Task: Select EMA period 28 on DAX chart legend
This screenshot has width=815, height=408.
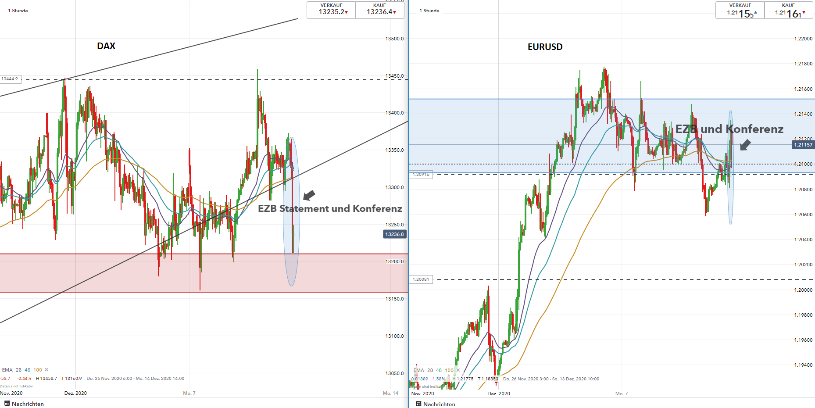Action: pyautogui.click(x=18, y=370)
